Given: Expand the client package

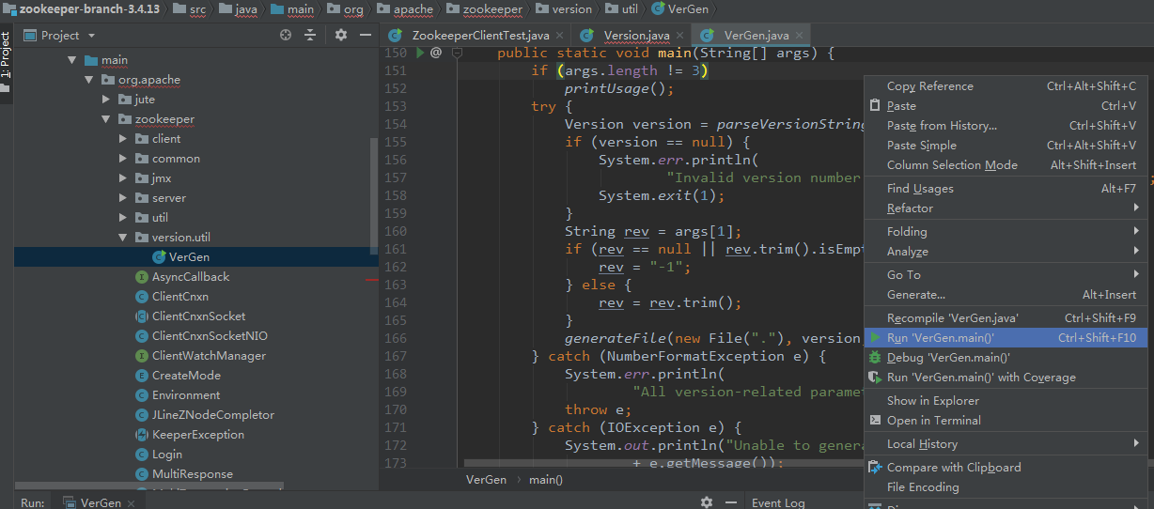Looking at the screenshot, I should 123,139.
